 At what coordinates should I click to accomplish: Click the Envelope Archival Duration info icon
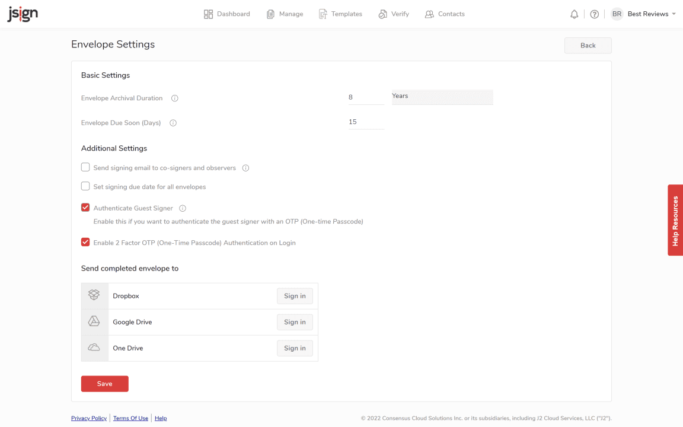click(x=174, y=98)
